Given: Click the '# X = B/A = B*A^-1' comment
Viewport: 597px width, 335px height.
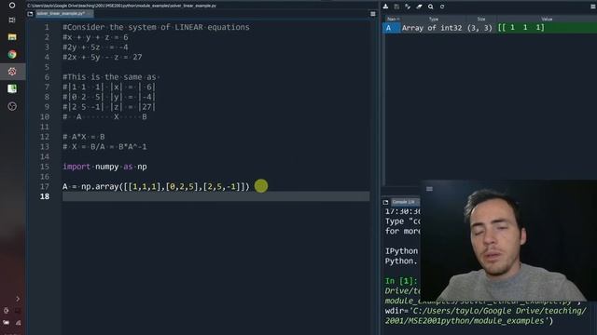Looking at the screenshot, I should pos(104,147).
